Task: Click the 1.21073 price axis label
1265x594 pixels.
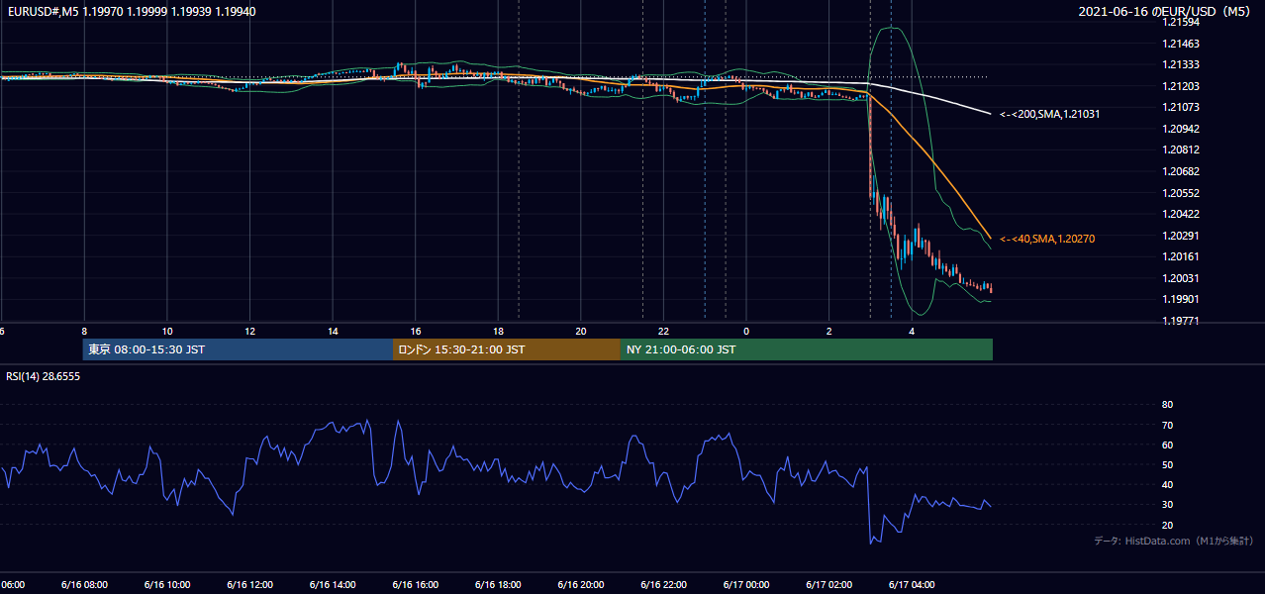Action: (x=1180, y=107)
